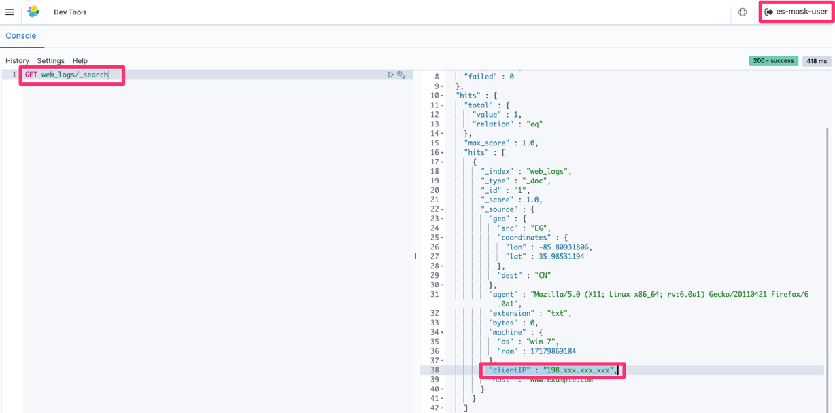The width and height of the screenshot is (835, 413).
Task: Click the panel divider handle
Action: click(416, 256)
